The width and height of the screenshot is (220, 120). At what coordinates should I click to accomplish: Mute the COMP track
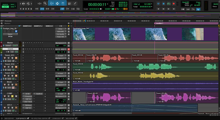tap(16, 96)
